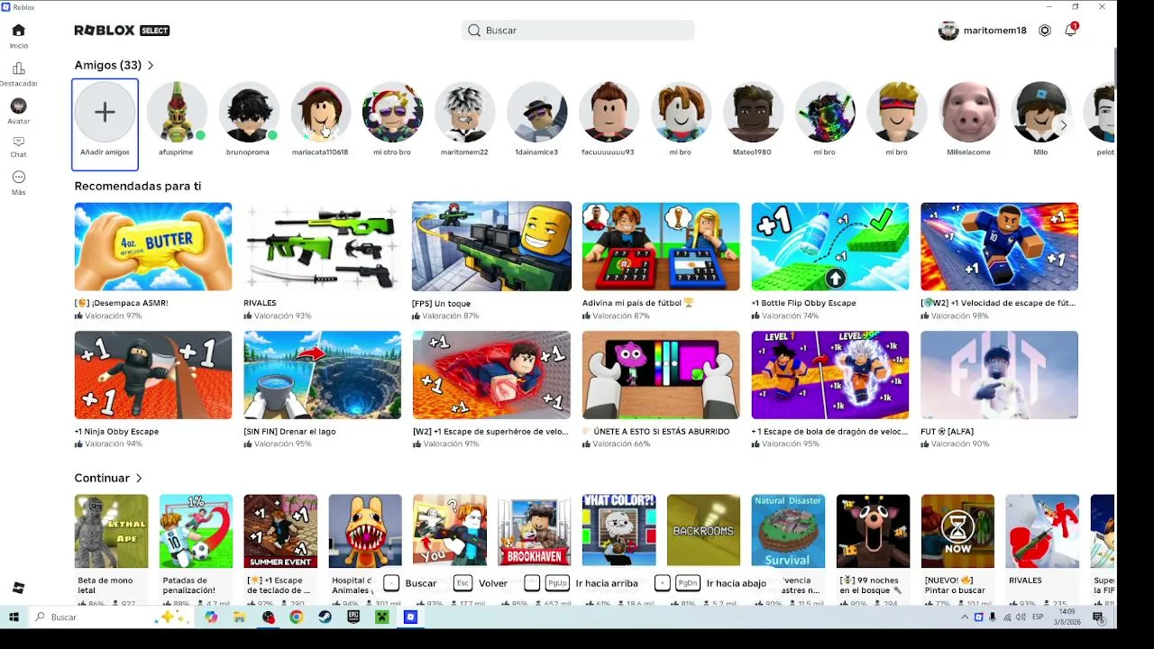Image resolution: width=1154 pixels, height=649 pixels.
Task: Launch Google Chrome from the taskbar
Action: tap(297, 617)
